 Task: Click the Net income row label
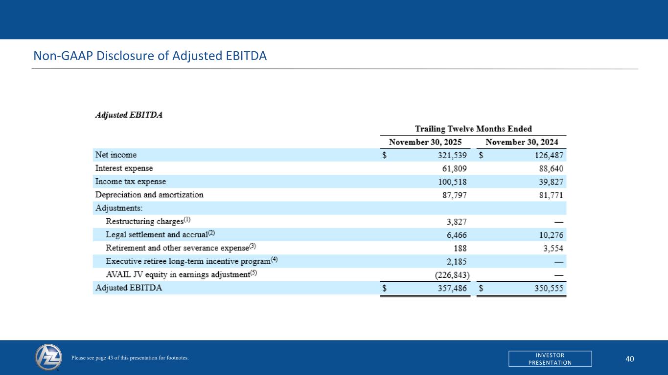click(115, 155)
